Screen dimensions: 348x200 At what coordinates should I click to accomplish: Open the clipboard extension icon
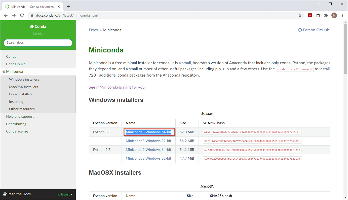point(318,15)
